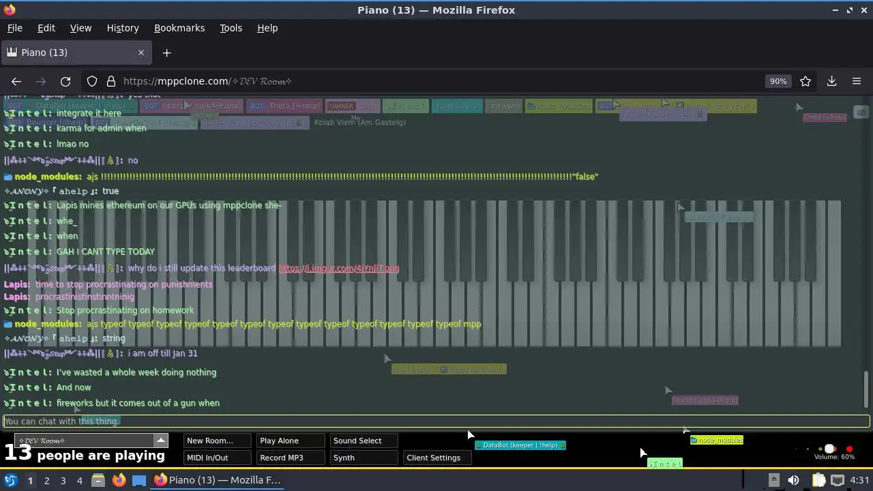Image resolution: width=873 pixels, height=491 pixels.
Task: Select the Piano (13) browser tab
Action: pyautogui.click(x=76, y=53)
